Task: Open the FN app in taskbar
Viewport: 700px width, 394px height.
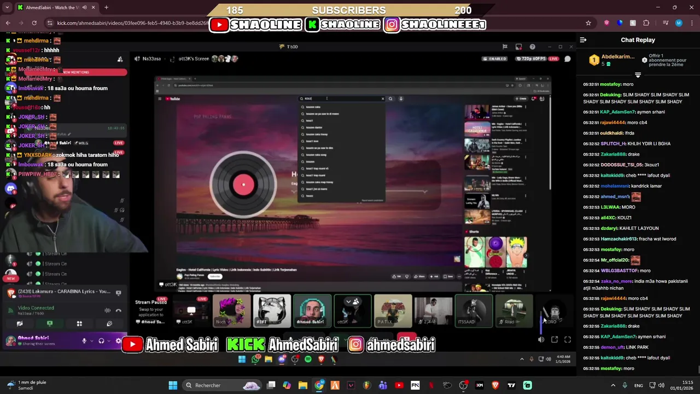Action: pos(415,385)
